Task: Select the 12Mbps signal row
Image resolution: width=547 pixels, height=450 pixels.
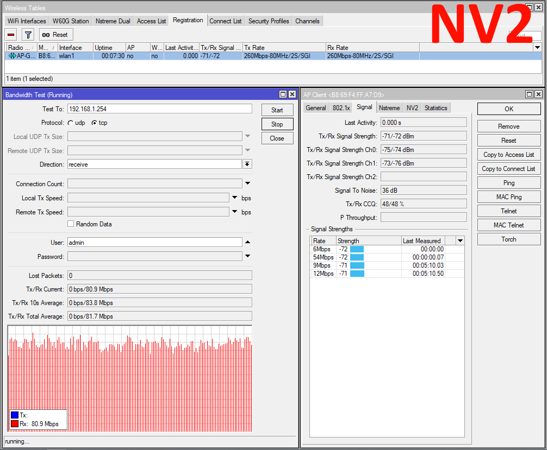Action: coord(387,274)
